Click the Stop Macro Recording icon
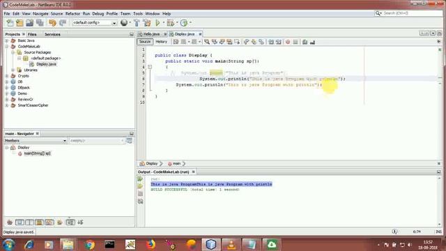 [295, 42]
